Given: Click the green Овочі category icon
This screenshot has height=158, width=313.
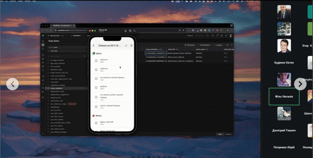Looking at the screenshot, I should tap(94, 53).
